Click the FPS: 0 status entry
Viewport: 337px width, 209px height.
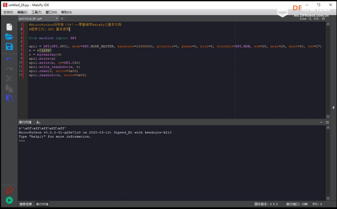[317, 204]
